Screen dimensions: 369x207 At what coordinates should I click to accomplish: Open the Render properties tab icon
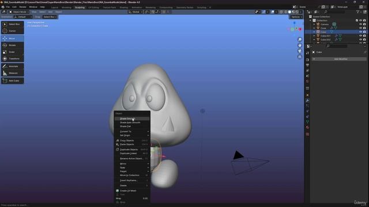point(307,60)
